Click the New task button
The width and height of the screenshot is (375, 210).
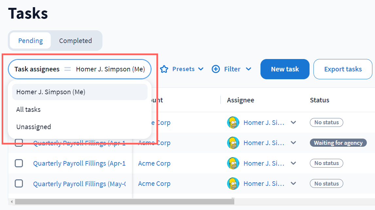pos(285,69)
